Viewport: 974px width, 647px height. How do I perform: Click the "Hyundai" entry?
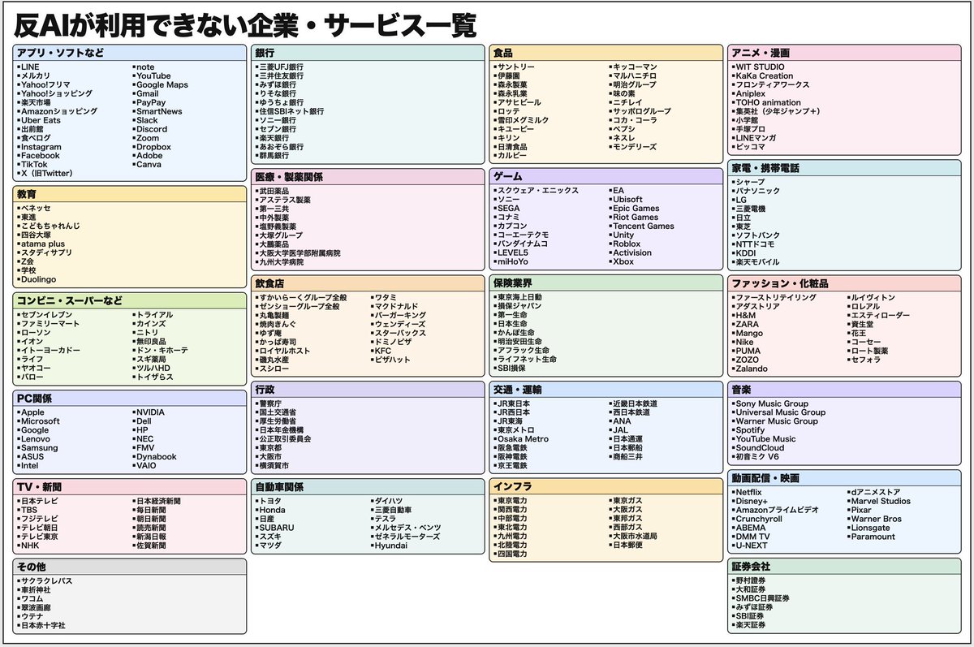pyautogui.click(x=391, y=546)
